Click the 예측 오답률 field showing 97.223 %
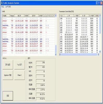Screen dimensions: 103x104 point(40,99)
